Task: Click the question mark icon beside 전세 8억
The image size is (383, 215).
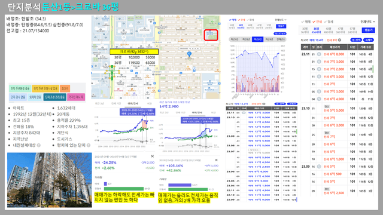Action: (339, 40)
